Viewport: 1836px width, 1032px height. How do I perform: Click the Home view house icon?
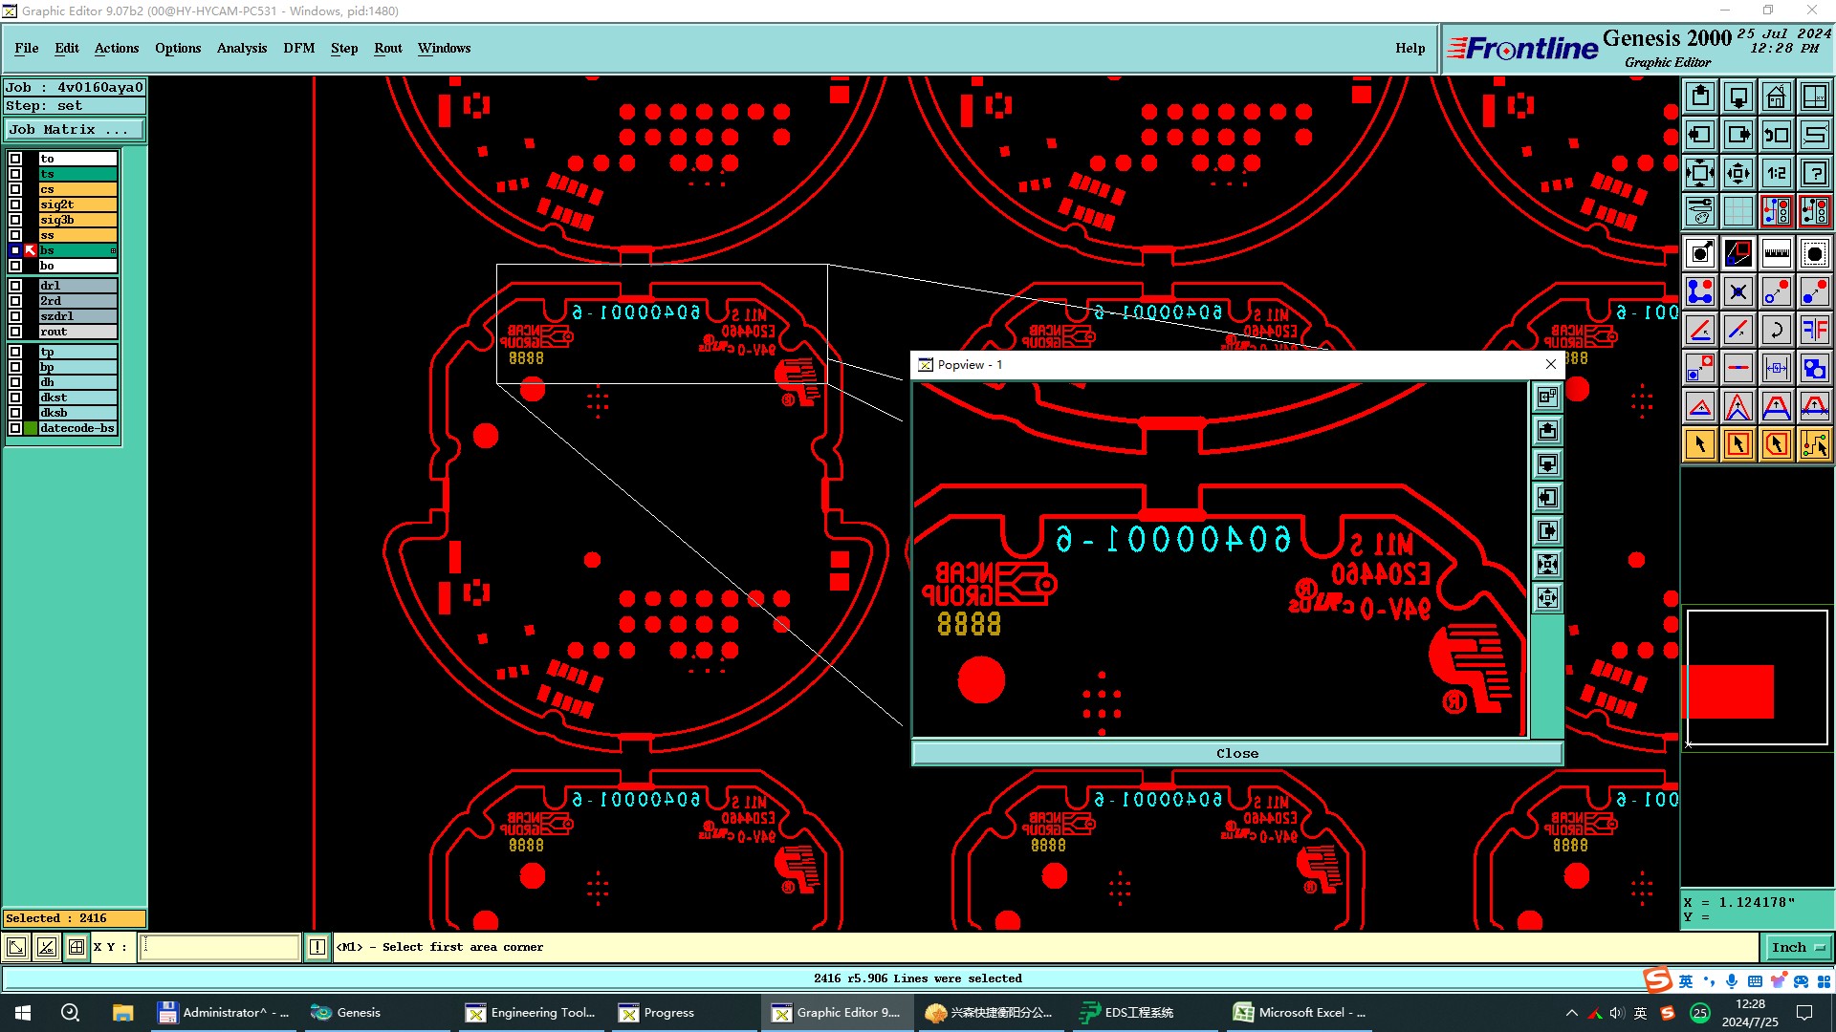click(1777, 97)
